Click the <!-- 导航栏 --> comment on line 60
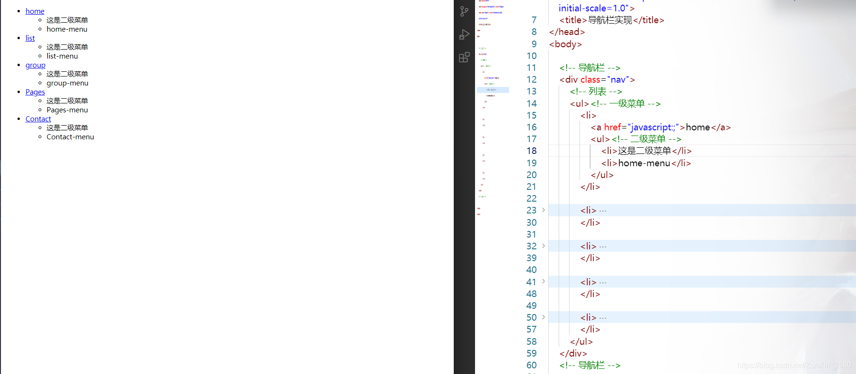Image resolution: width=856 pixels, height=374 pixels. click(x=590, y=365)
